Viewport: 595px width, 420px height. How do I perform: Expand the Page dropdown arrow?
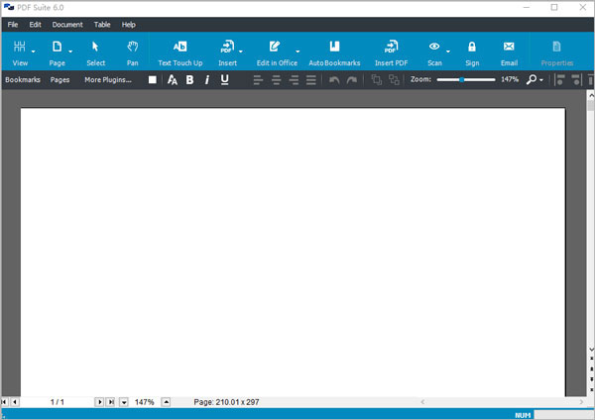tap(70, 52)
